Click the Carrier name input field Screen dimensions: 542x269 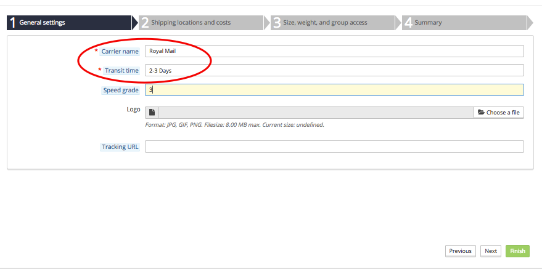point(334,51)
